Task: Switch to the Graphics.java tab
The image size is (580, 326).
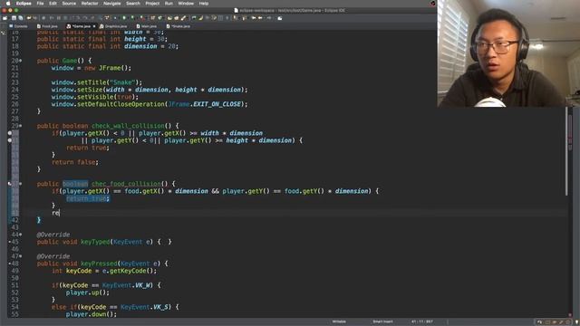Action: [x=113, y=26]
